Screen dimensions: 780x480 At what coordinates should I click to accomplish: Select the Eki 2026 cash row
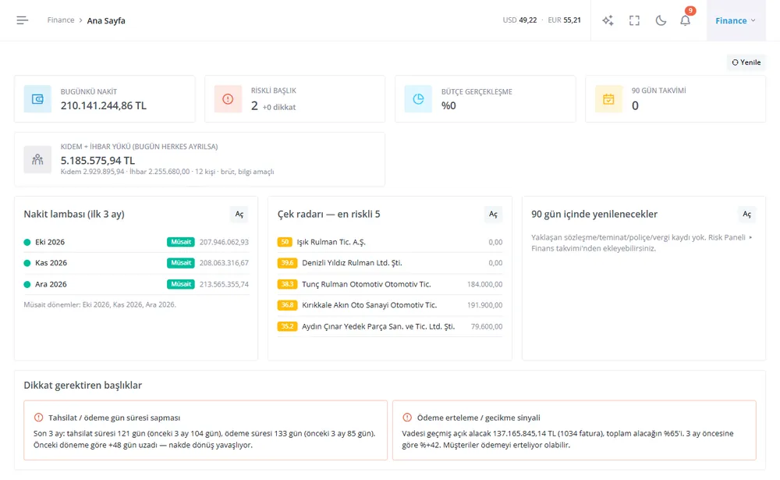point(136,242)
